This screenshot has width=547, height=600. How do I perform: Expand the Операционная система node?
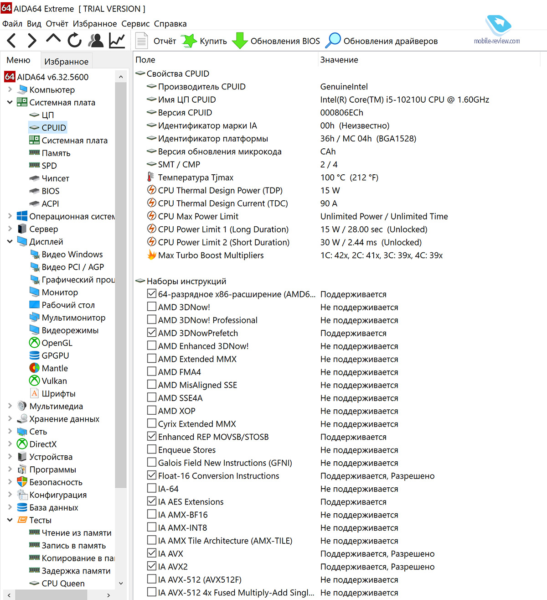tap(10, 216)
